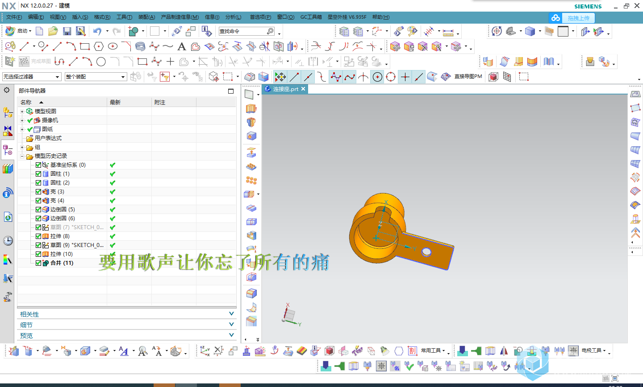The width and height of the screenshot is (643, 387).
Task: Toggle Arc Center snap point option
Action: pyautogui.click(x=377, y=77)
